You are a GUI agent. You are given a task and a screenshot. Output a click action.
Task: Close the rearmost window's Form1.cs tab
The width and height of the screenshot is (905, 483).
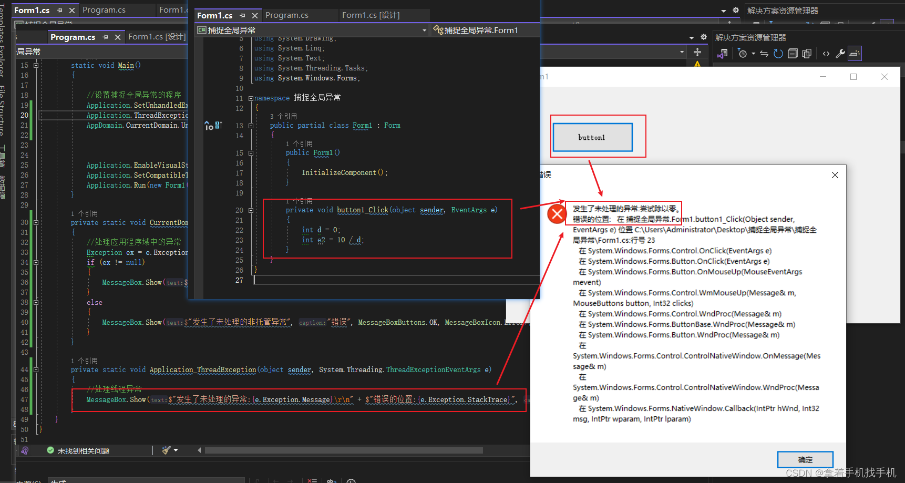point(72,11)
